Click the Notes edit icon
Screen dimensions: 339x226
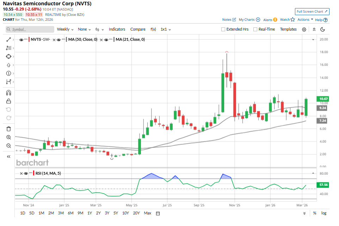click(234, 20)
